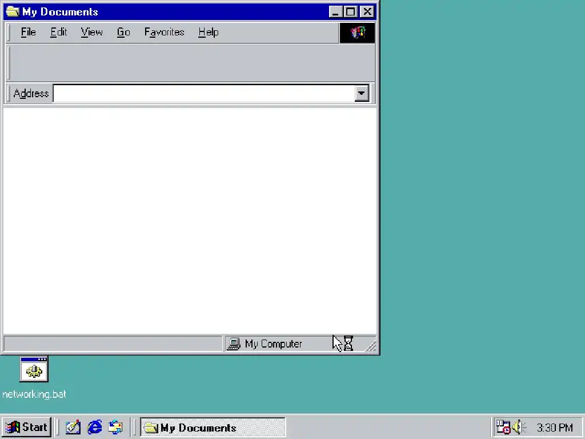Select the networking.bat desktop icon

coord(34,369)
